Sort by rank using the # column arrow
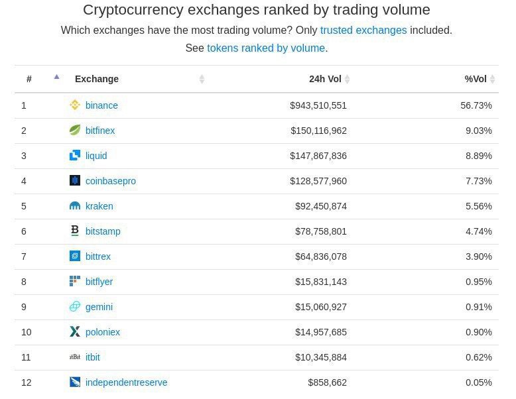Screen dimensions: 516x399 click(56, 77)
